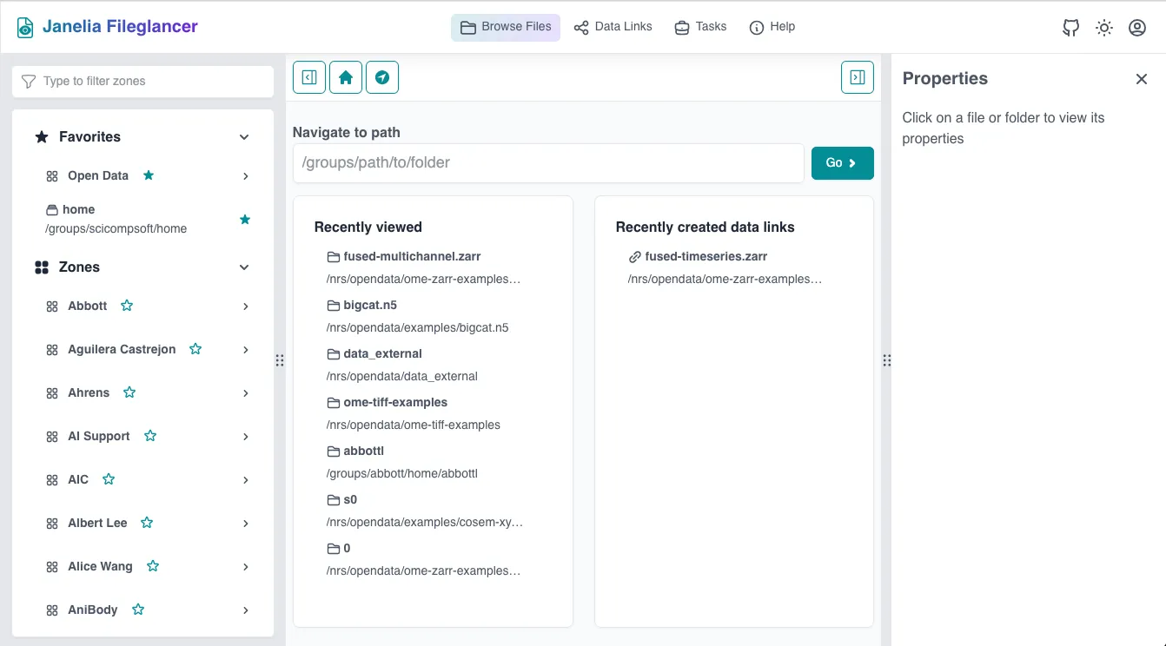Toggle favorite star for Abbott zone
This screenshot has width=1166, height=646.
pyautogui.click(x=127, y=306)
